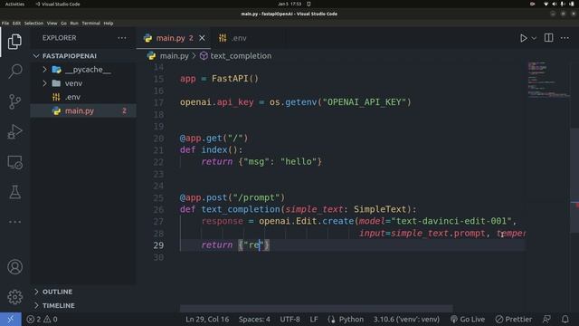Open the File menu

click(x=5, y=23)
